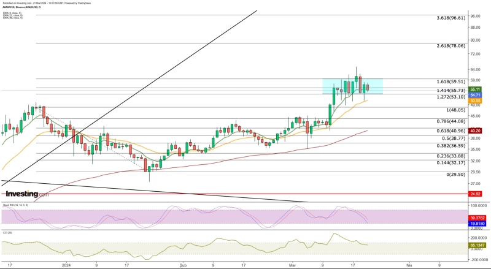This screenshot has width=491, height=269.
Task: Click the dark red 40.20 price tag
Action: (x=474, y=131)
